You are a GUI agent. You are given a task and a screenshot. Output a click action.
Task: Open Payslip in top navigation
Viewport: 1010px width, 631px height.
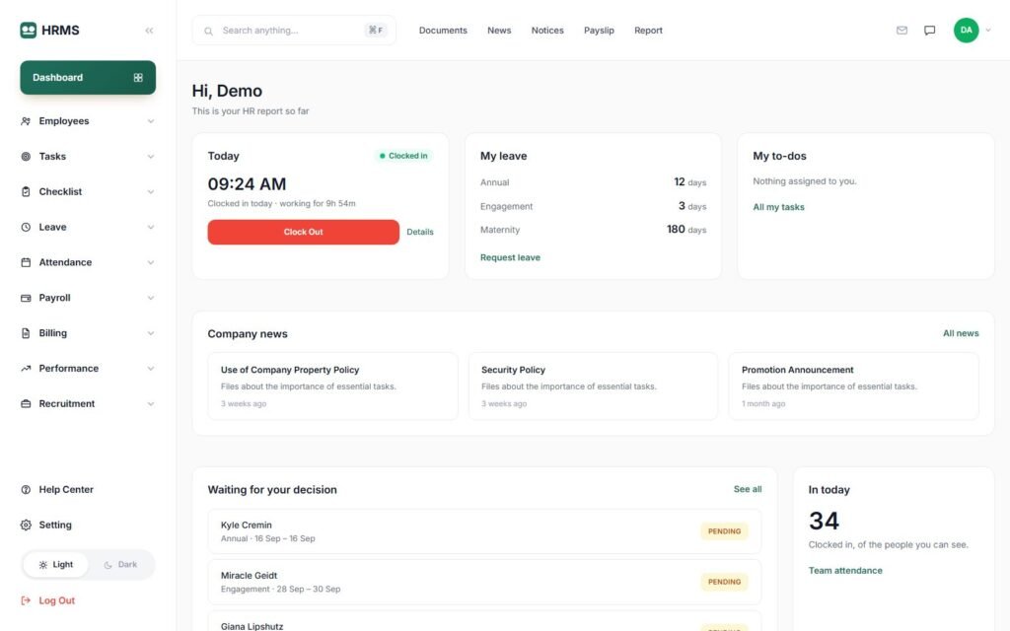click(599, 31)
